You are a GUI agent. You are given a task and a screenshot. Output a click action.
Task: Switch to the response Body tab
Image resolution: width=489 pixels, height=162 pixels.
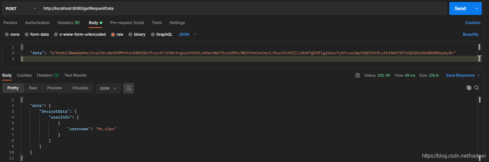click(7, 75)
